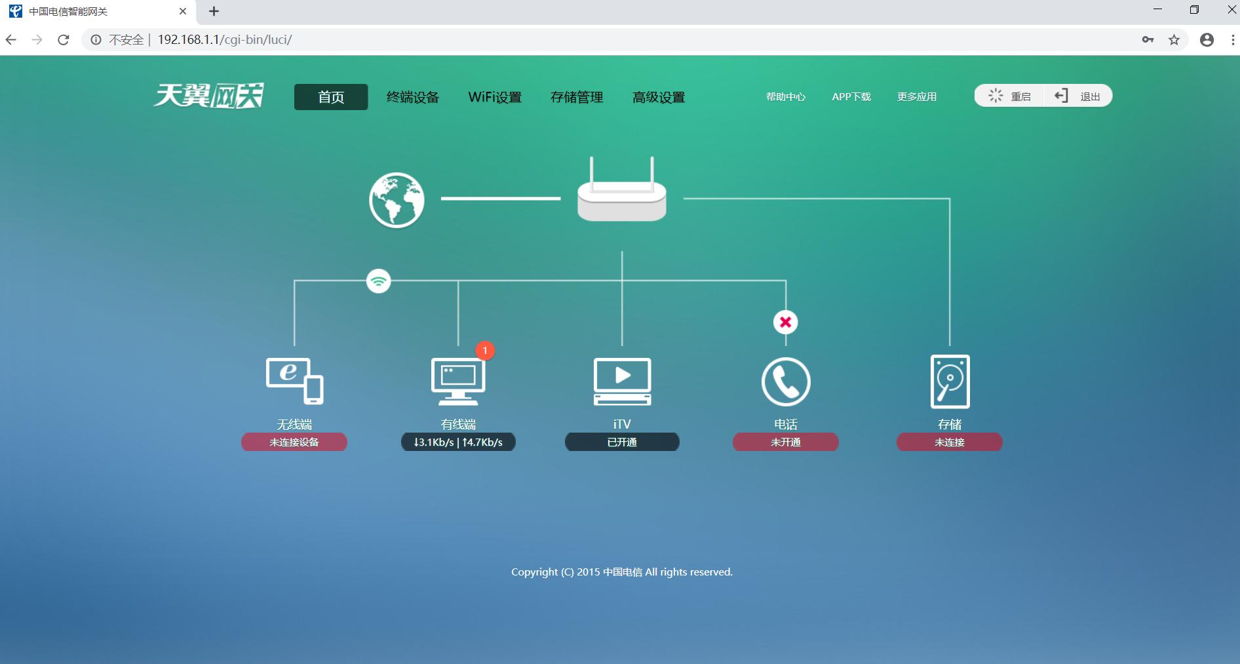Click the internet globe icon
This screenshot has height=664, width=1240.
click(x=396, y=200)
